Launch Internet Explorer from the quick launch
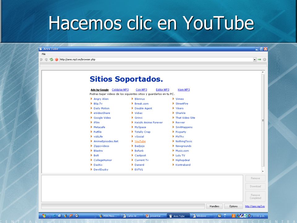This screenshot has height=223, width=297. point(54,216)
